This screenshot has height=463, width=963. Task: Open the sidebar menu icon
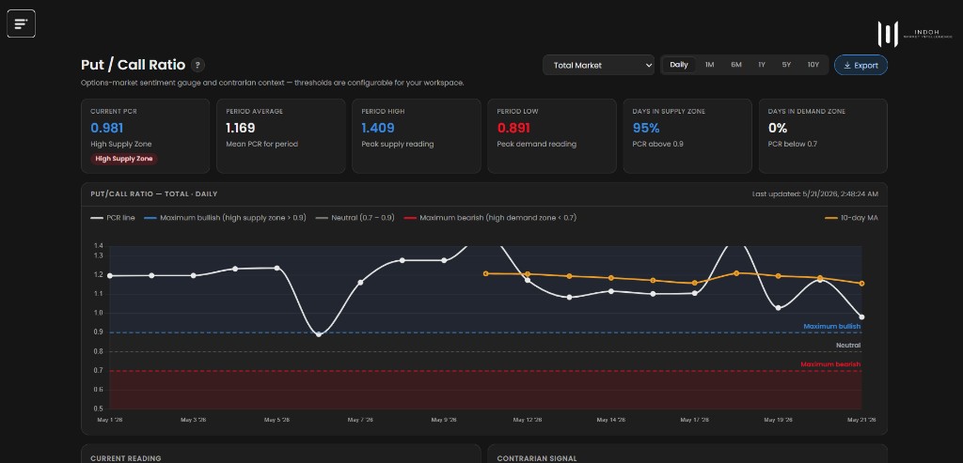click(21, 23)
